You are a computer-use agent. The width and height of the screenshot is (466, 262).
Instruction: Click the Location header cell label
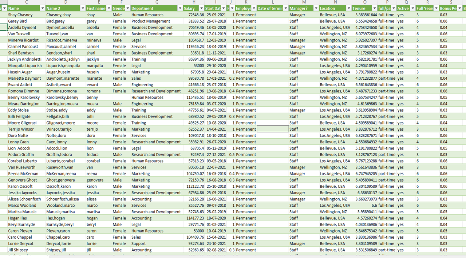pyautogui.click(x=328, y=8)
